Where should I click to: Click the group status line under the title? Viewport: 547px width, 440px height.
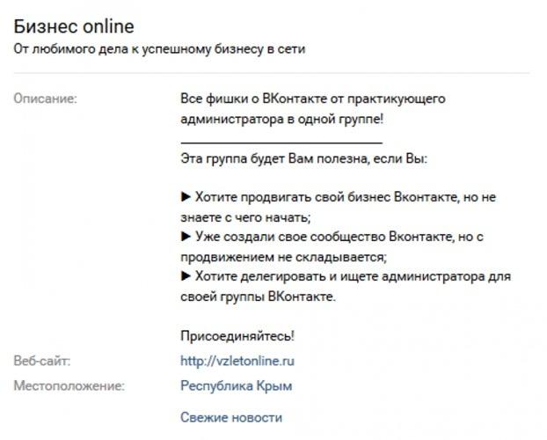pos(159,49)
